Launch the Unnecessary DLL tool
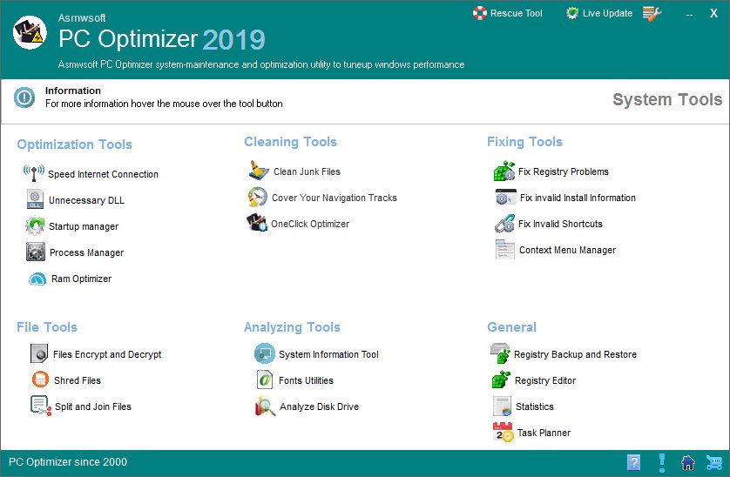This screenshot has width=730, height=477. pyautogui.click(x=86, y=200)
